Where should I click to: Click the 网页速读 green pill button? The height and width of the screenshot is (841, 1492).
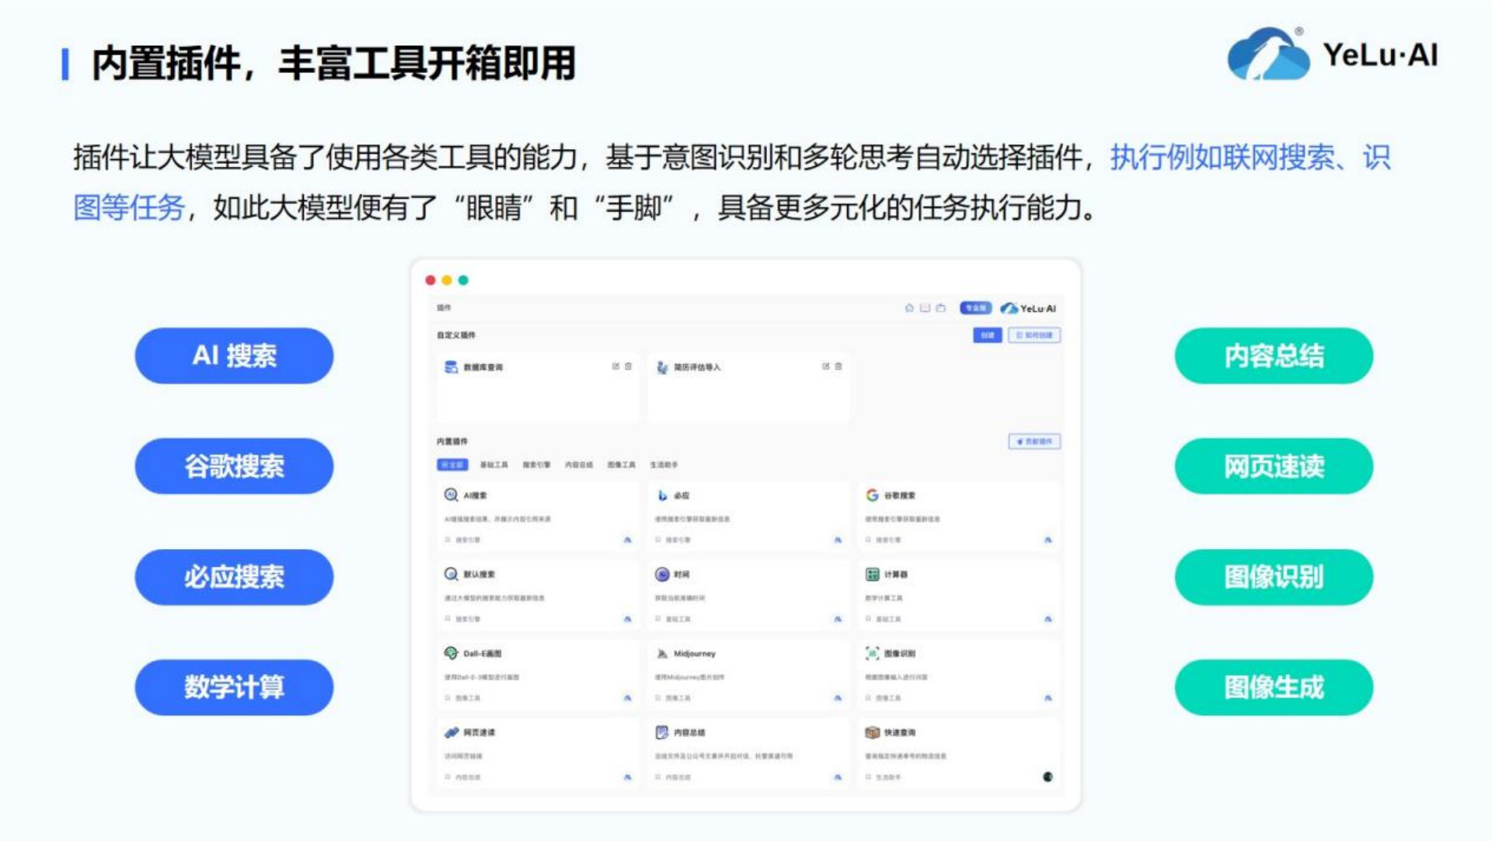(1273, 466)
